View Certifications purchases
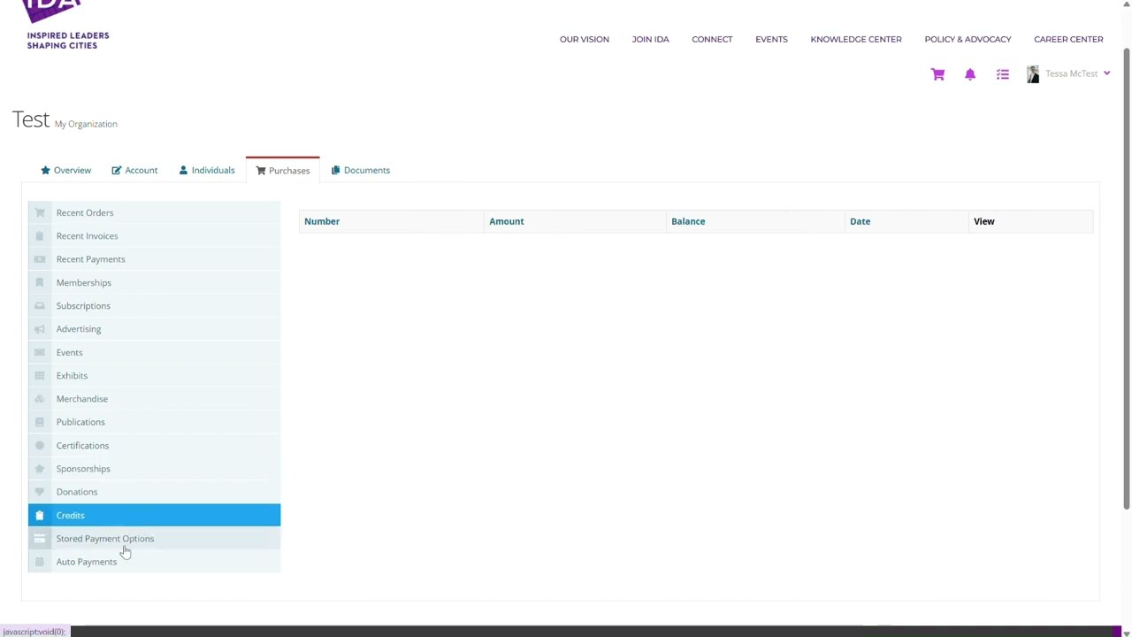1132x637 pixels. coord(154,445)
